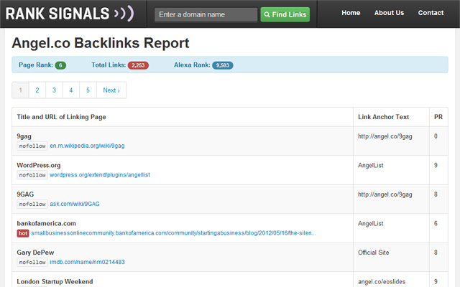
Task: Click the Total Links: label
Action: coord(109,65)
